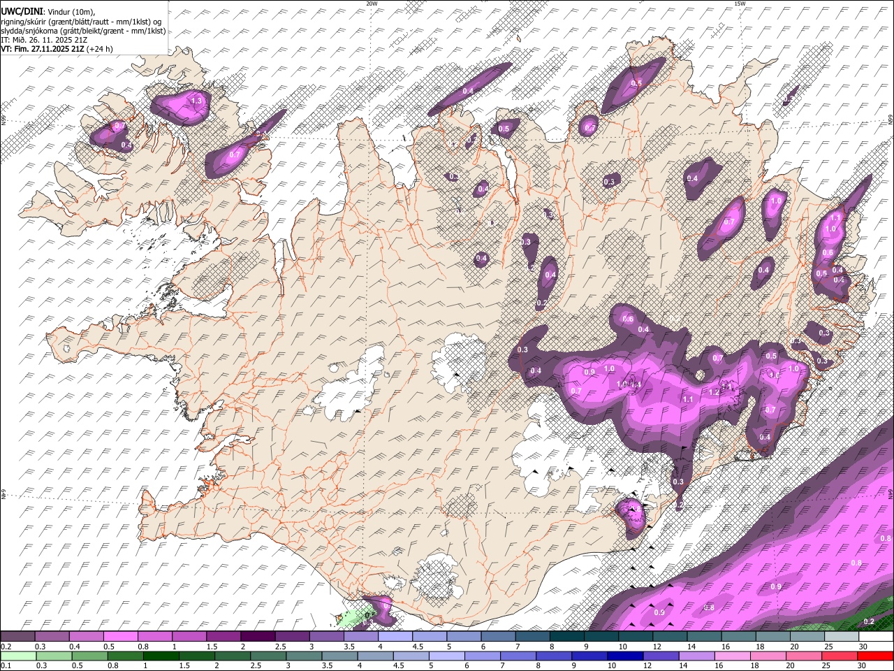Pick the very dark purple 2 legend swatch
894x671 pixels.
(257, 637)
